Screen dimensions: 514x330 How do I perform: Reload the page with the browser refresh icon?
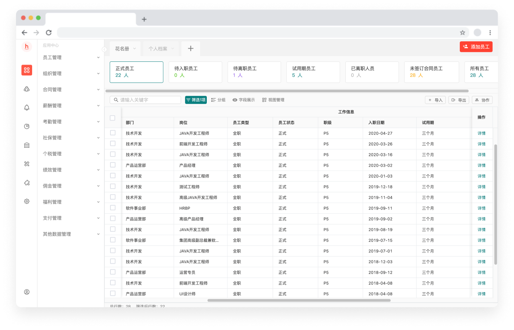[x=49, y=33]
